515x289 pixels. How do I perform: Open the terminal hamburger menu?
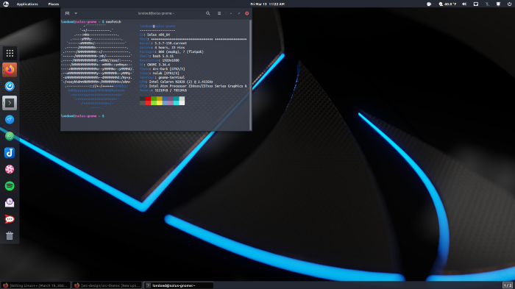[x=219, y=13]
